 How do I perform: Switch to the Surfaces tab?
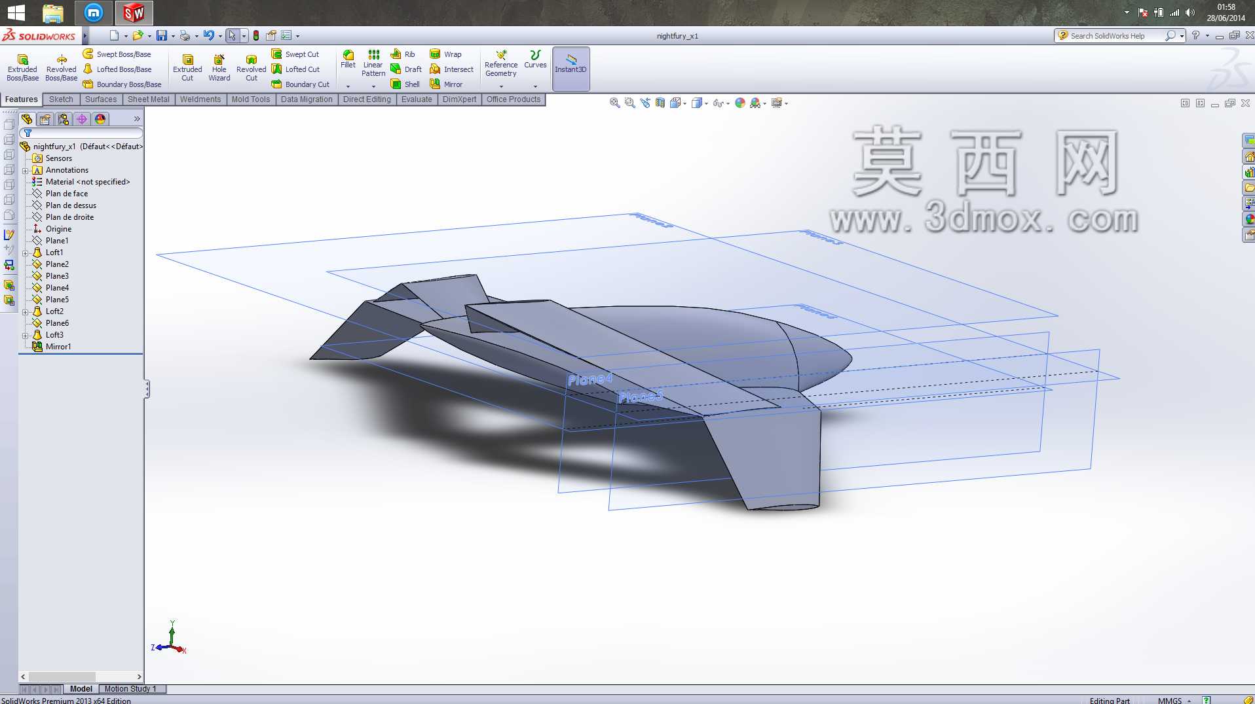101,99
